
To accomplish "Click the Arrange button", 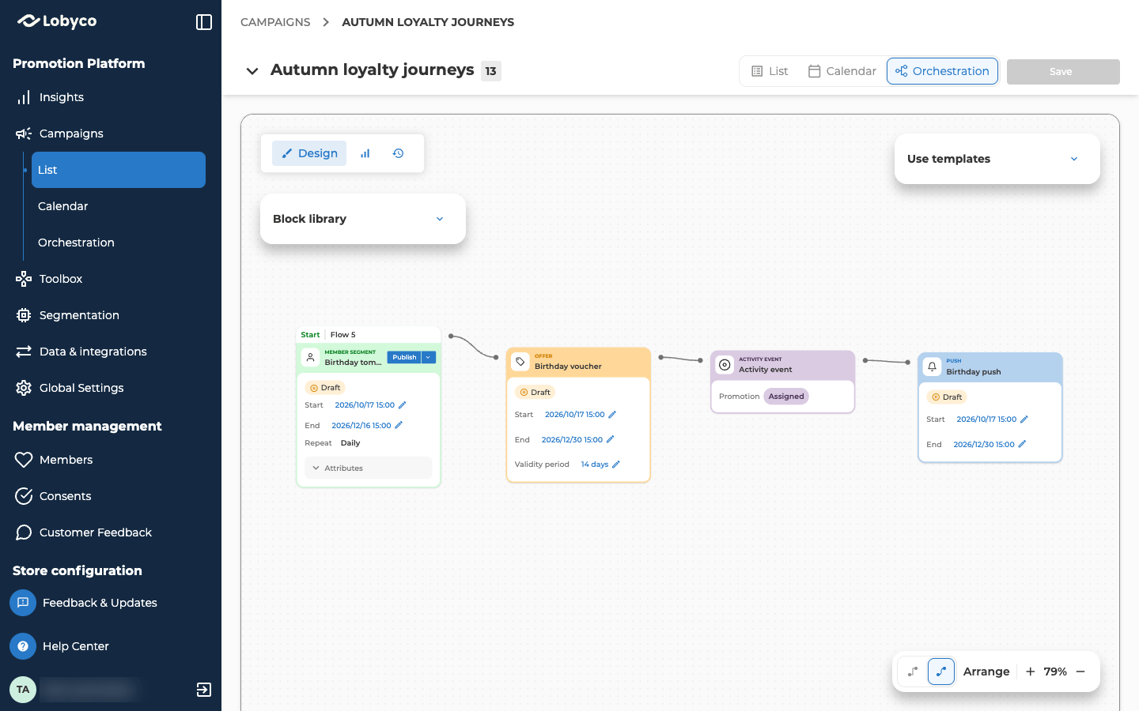I will point(986,671).
